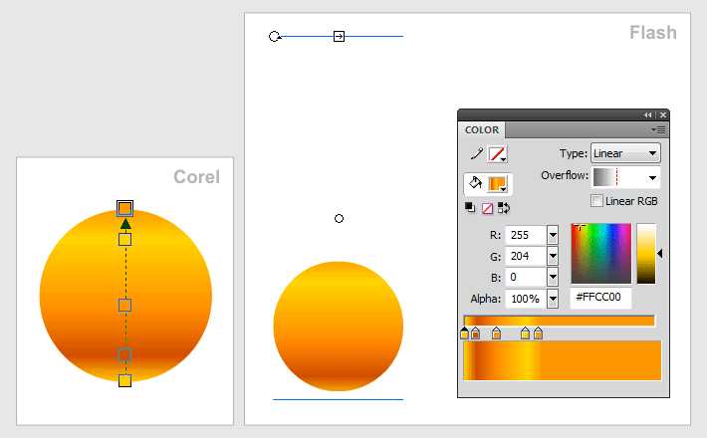Viewport: 707px width, 438px height.
Task: Collapse the Color panel to icons
Action: [648, 114]
